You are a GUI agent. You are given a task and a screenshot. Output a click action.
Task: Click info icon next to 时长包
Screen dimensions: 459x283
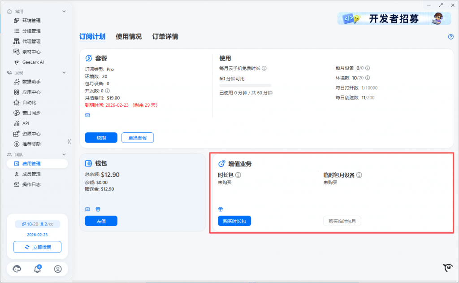pyautogui.click(x=238, y=175)
